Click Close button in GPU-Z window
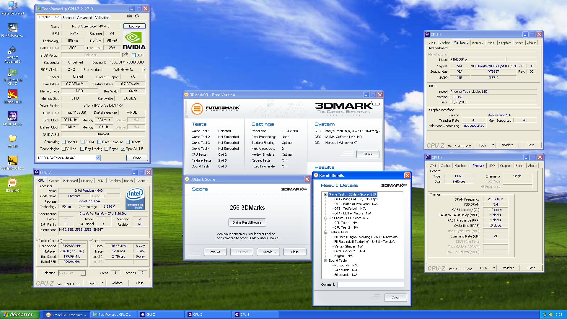 [137, 158]
